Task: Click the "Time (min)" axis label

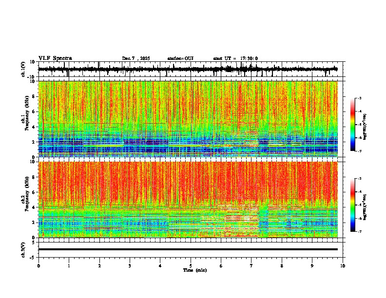Action: (x=195, y=270)
